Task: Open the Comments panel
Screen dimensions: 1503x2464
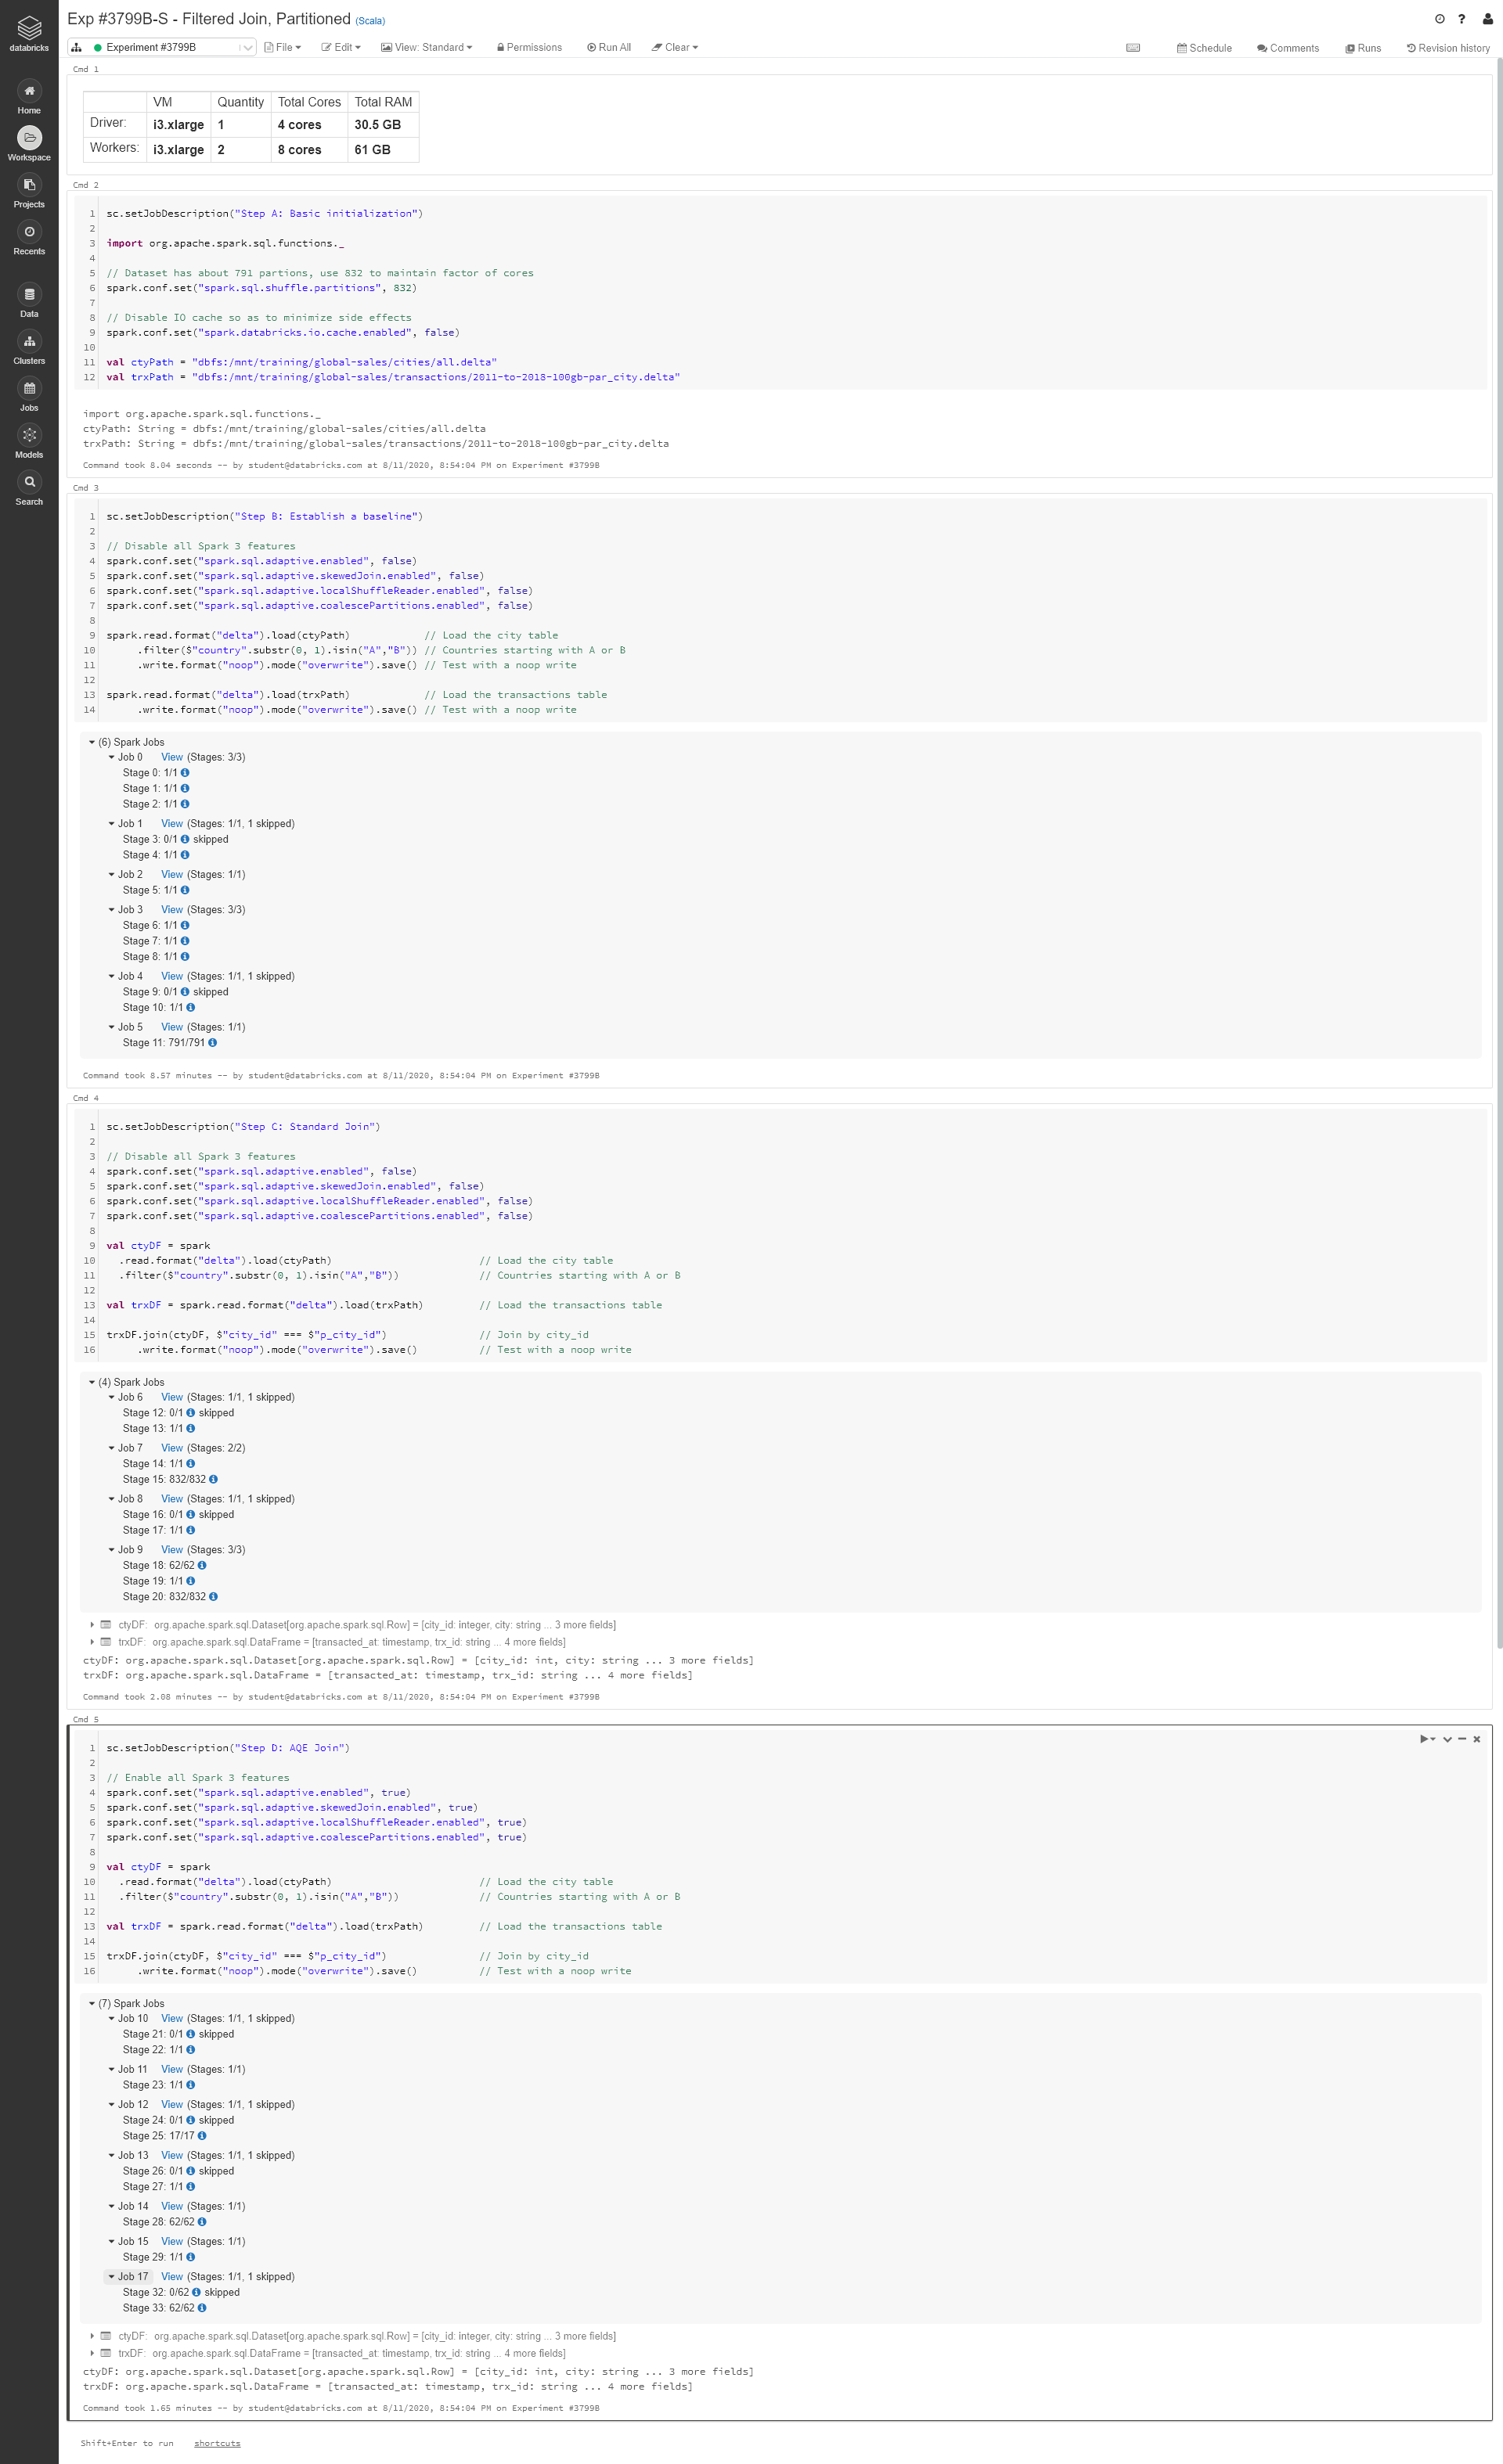Action: coord(1288,48)
